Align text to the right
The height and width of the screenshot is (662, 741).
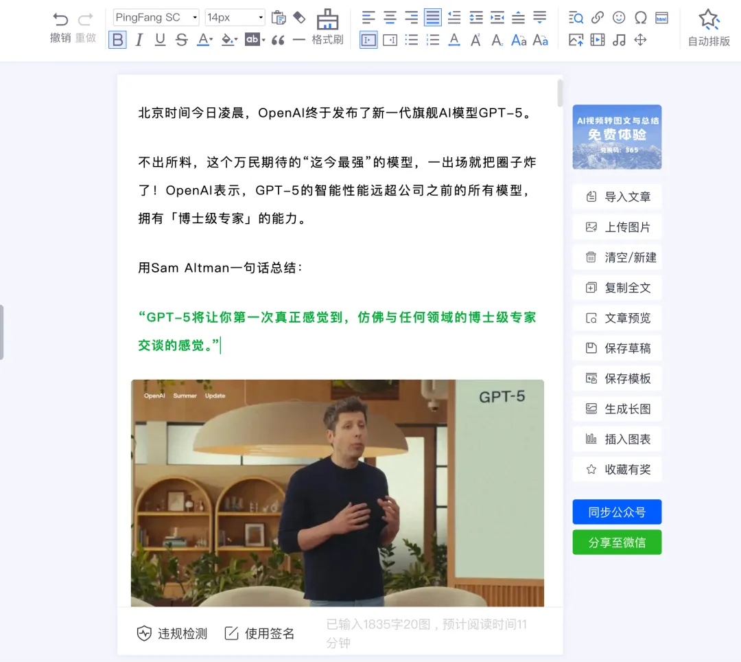[411, 17]
